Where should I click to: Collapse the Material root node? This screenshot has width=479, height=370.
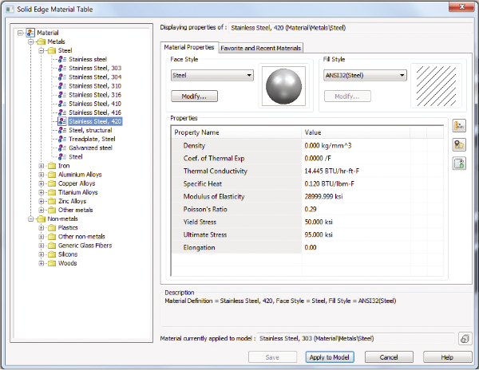point(21,33)
